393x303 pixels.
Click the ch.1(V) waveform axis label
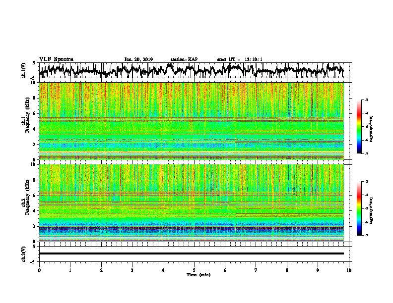tap(24, 70)
